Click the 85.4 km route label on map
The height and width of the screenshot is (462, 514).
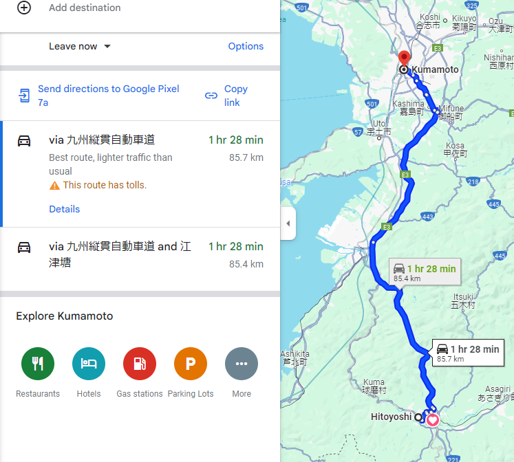pos(425,271)
